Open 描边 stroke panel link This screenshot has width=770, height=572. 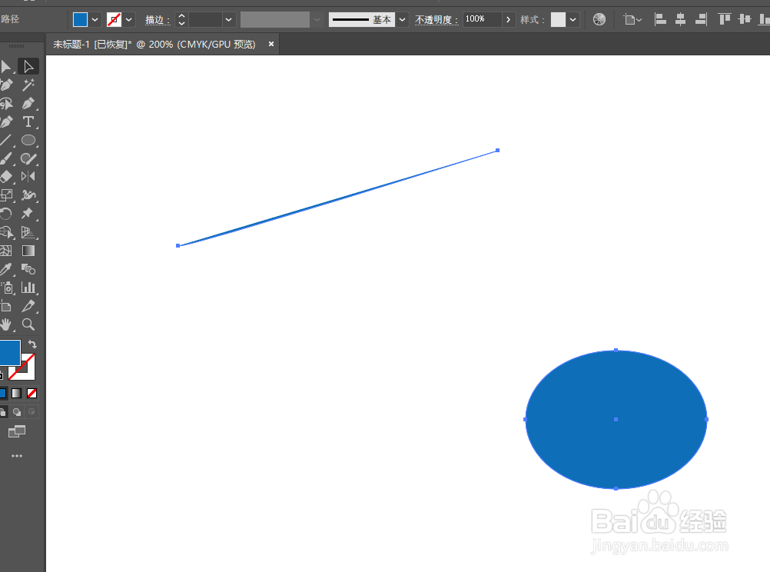(x=157, y=20)
